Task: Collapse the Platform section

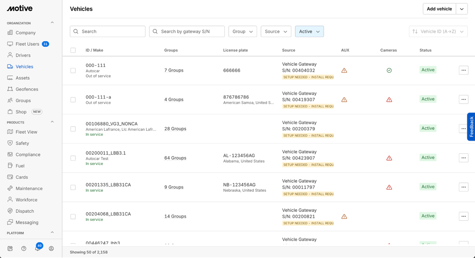Action: [x=52, y=232]
